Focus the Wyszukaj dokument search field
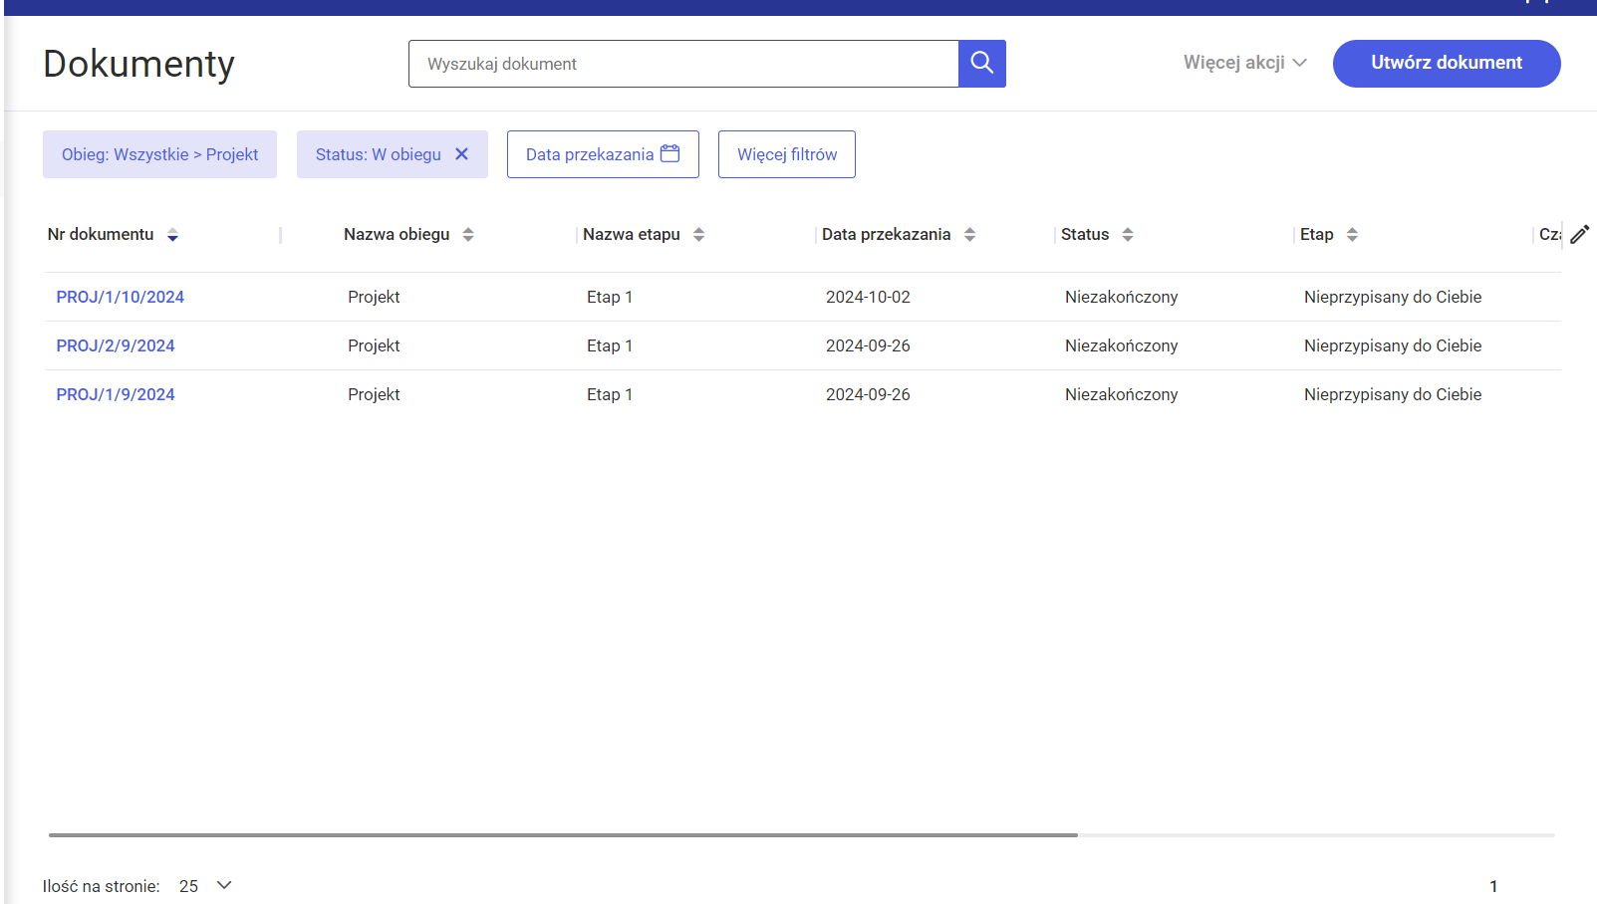The width and height of the screenshot is (1597, 904). (x=682, y=64)
